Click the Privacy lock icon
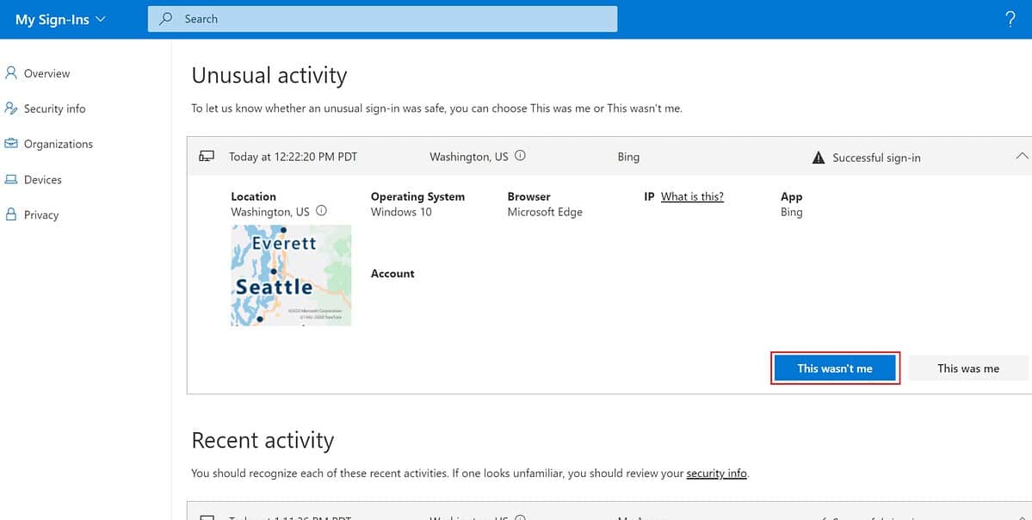 (x=12, y=214)
